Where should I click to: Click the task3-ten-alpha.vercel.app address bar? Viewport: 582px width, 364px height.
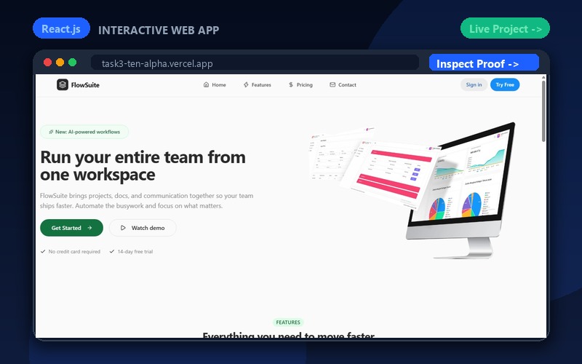(x=255, y=63)
